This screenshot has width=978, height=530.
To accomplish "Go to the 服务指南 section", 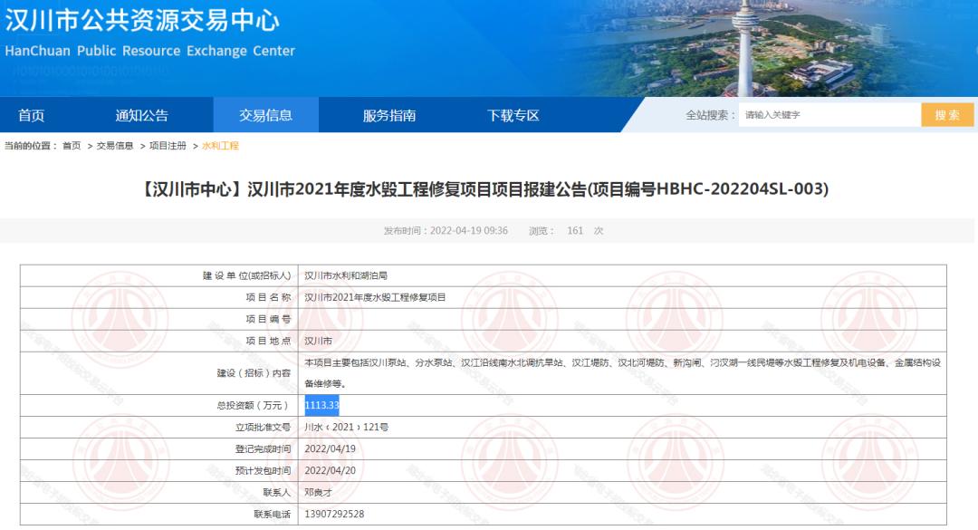I will 389,115.
